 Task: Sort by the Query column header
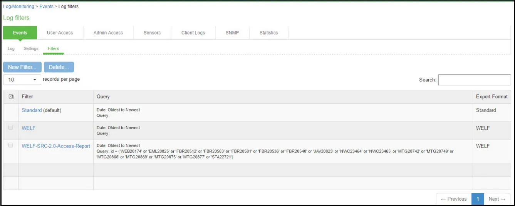283,97
